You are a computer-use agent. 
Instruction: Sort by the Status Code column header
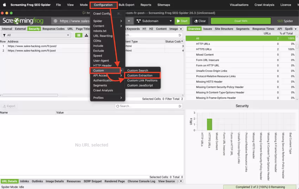click(x=173, y=41)
